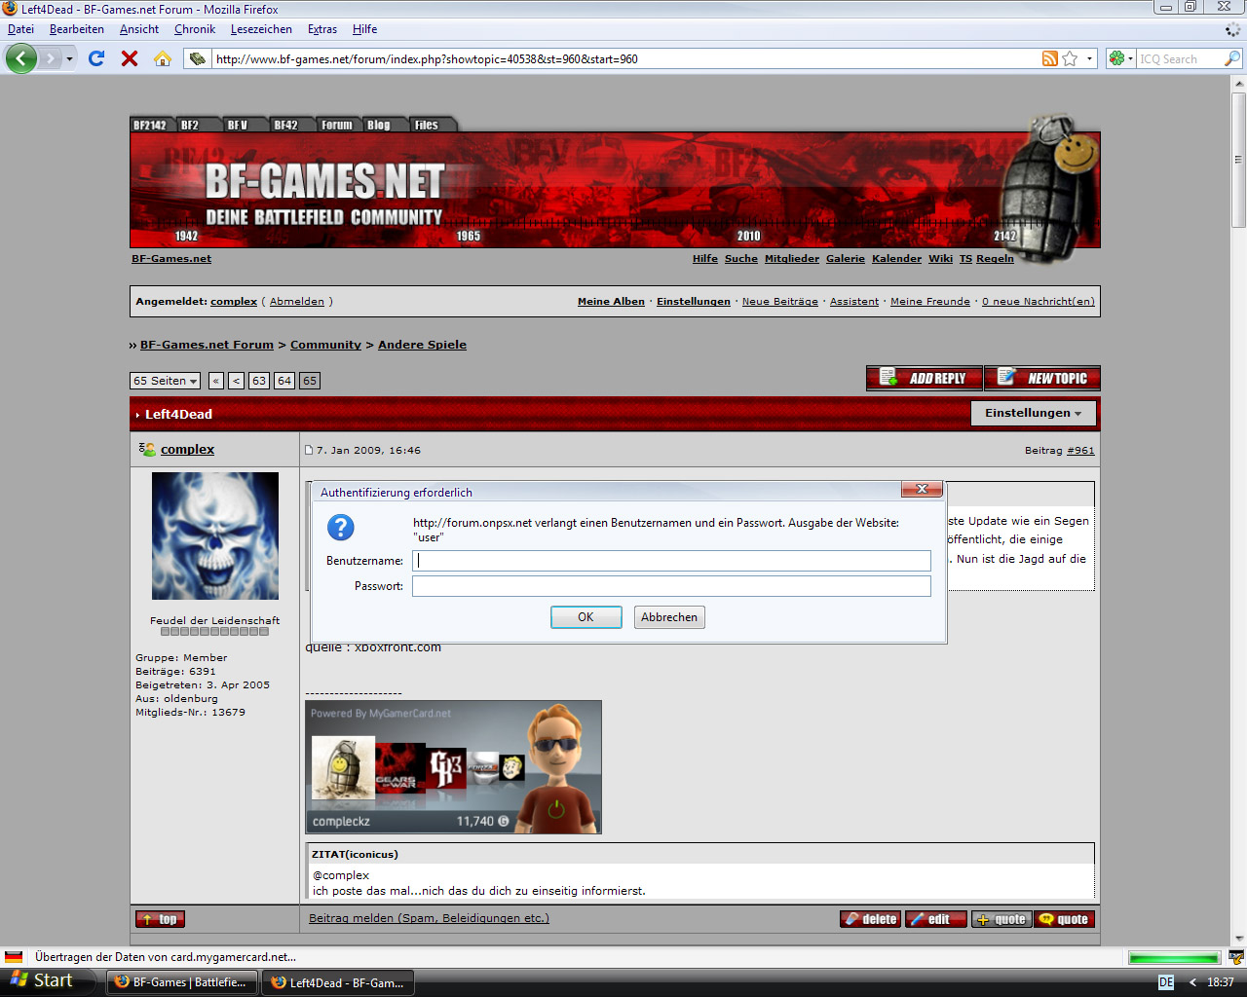Open the Einstellungen link in user bar
Viewport: 1247px width, 997px height.
pos(694,302)
